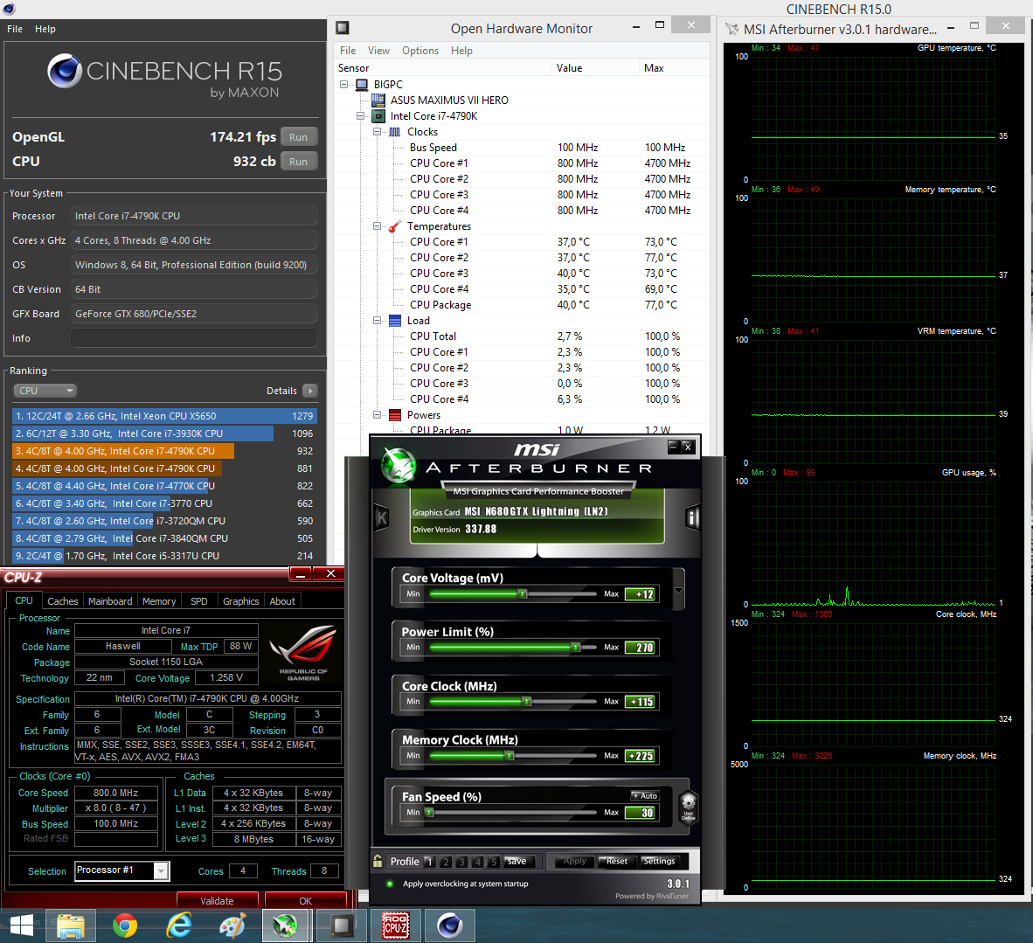The image size is (1033, 943).
Task: Click the Cinebench title bar icon
Action: click(9, 9)
